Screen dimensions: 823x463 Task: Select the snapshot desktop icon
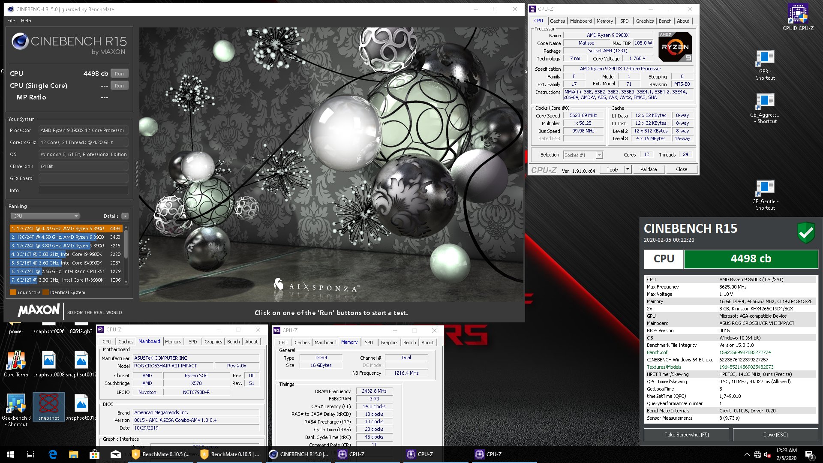tap(49, 407)
